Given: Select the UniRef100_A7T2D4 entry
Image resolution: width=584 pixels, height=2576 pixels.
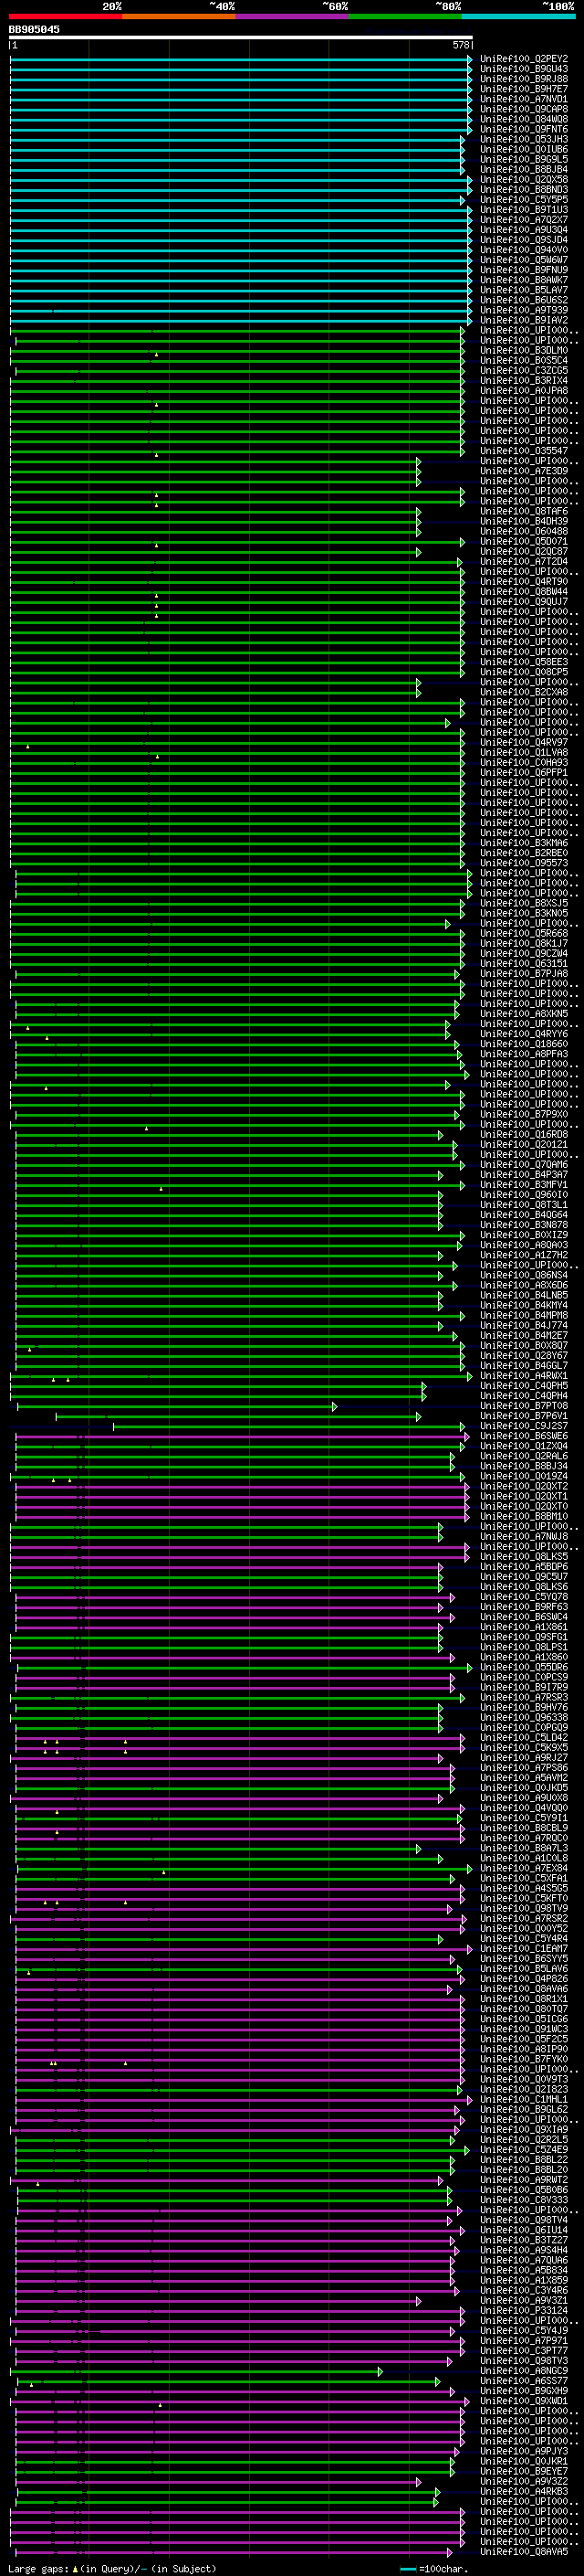Looking at the screenshot, I should click(x=524, y=561).
